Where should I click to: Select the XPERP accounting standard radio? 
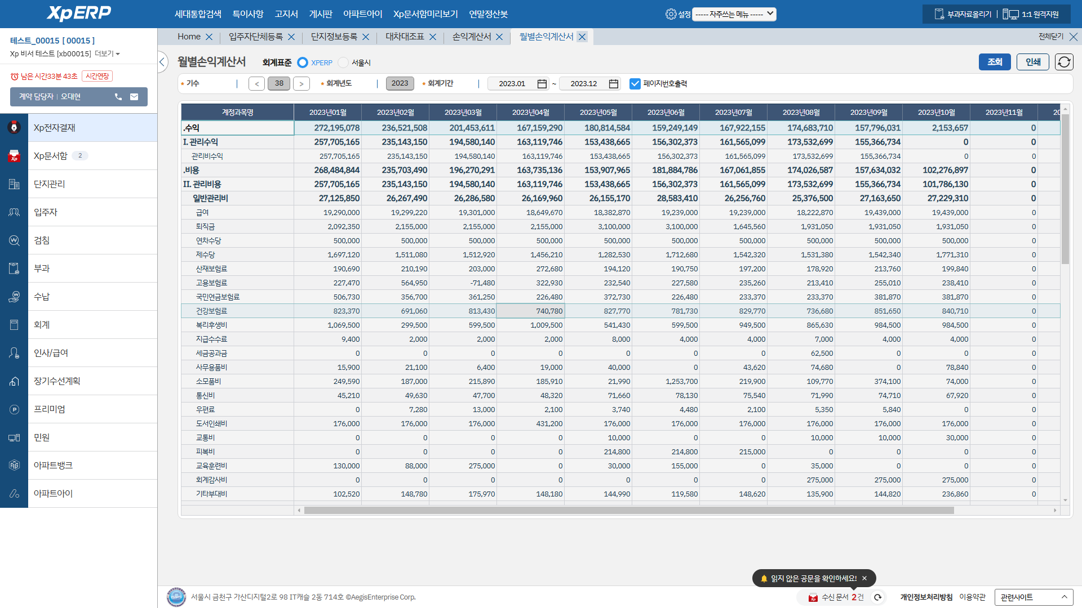click(x=303, y=62)
